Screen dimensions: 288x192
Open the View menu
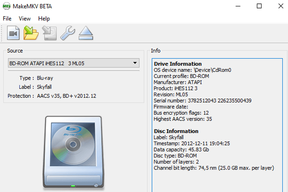click(25, 18)
